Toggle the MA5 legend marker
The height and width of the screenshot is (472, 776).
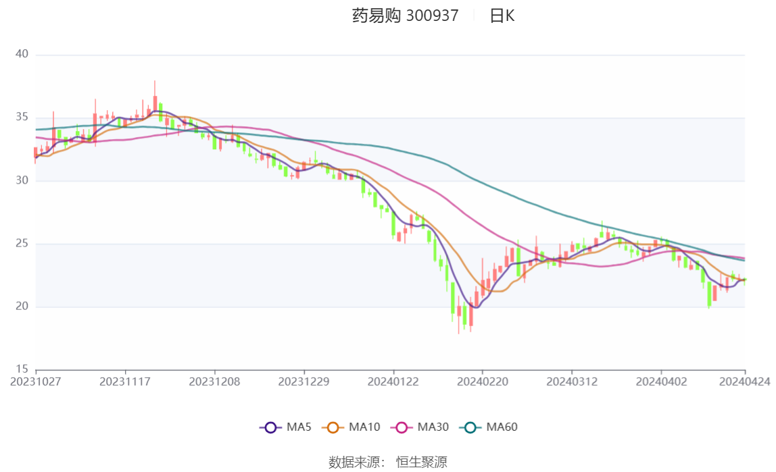270,427
